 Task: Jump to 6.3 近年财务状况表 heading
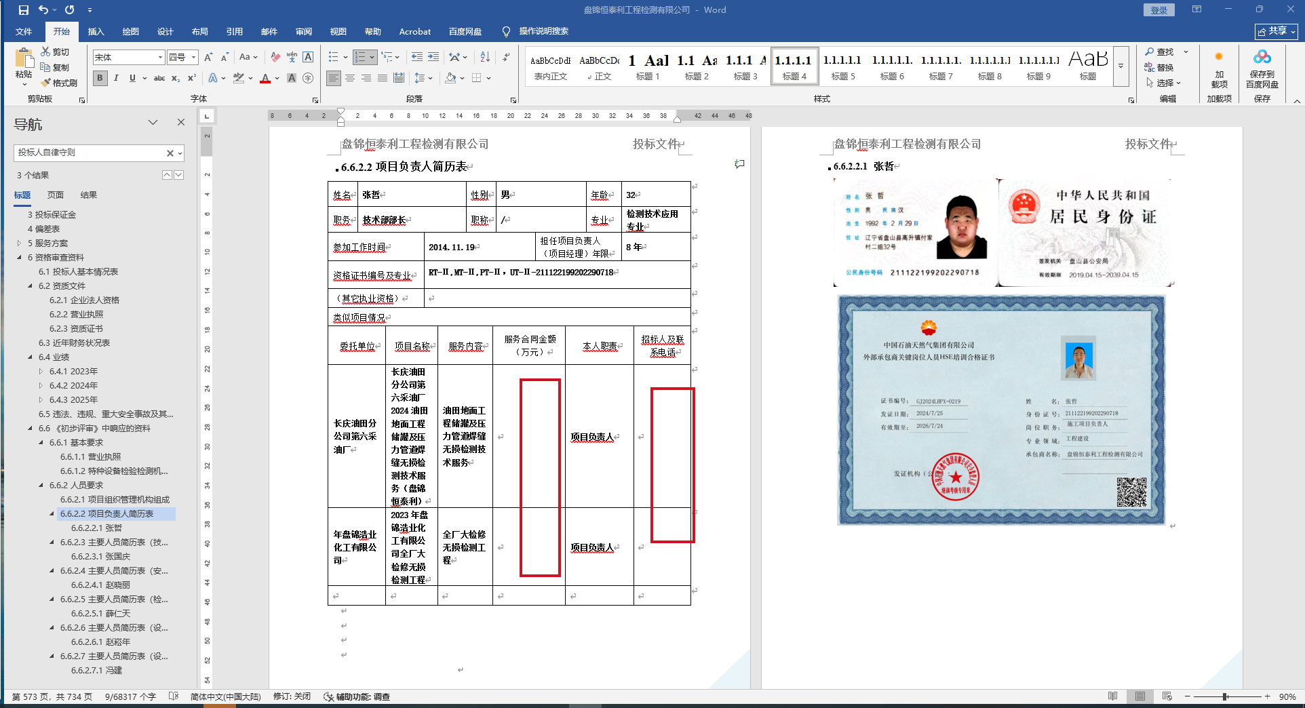click(x=74, y=342)
